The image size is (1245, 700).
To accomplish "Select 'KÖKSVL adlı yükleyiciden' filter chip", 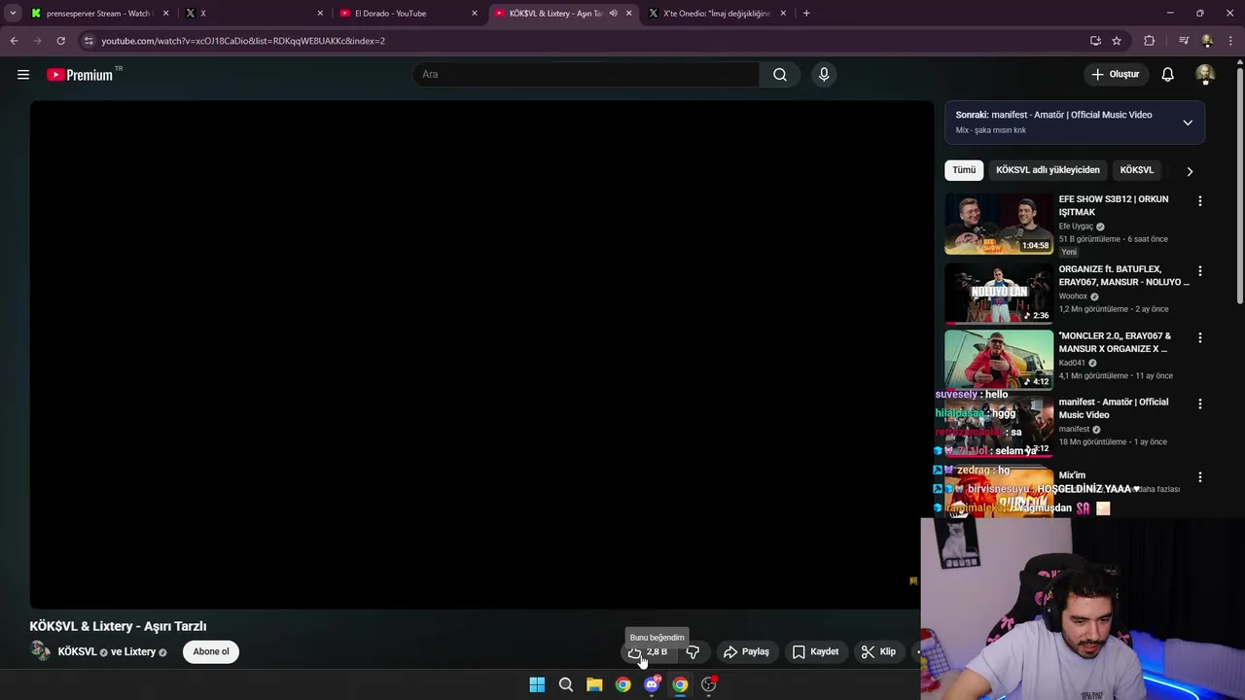I will [x=1048, y=170].
